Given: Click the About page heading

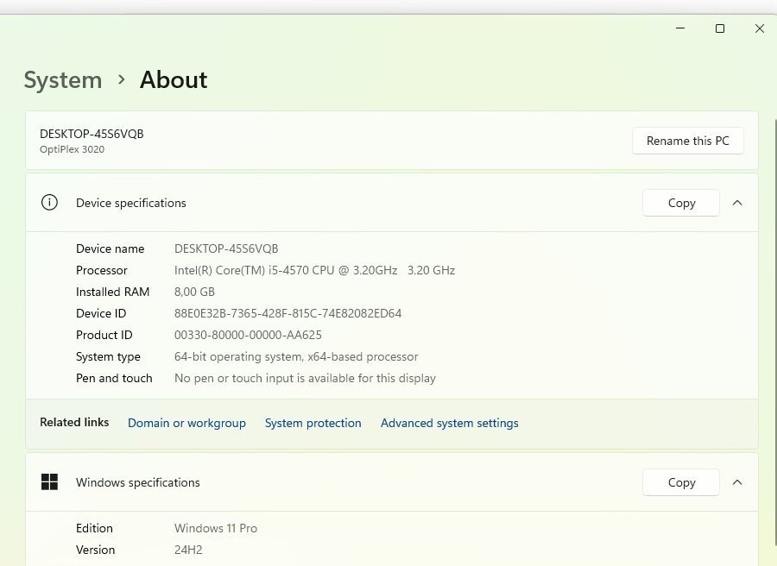Looking at the screenshot, I should [x=174, y=80].
